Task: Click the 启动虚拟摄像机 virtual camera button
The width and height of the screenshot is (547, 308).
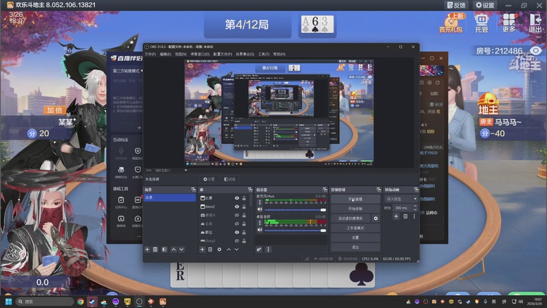Action: (351, 218)
